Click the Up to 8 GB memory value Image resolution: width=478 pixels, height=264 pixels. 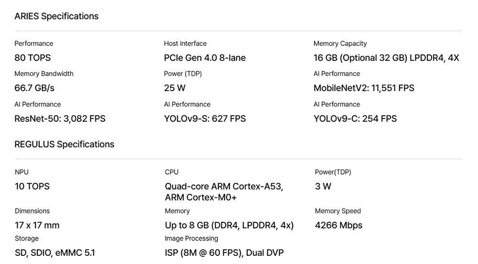tap(229, 225)
